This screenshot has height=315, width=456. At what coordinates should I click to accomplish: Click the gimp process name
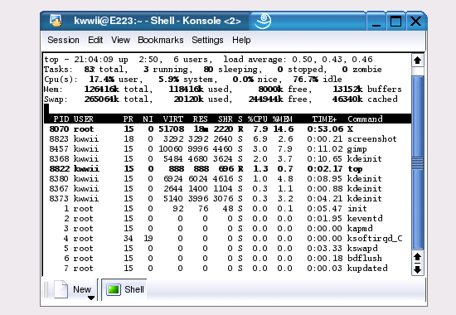tap(357, 149)
